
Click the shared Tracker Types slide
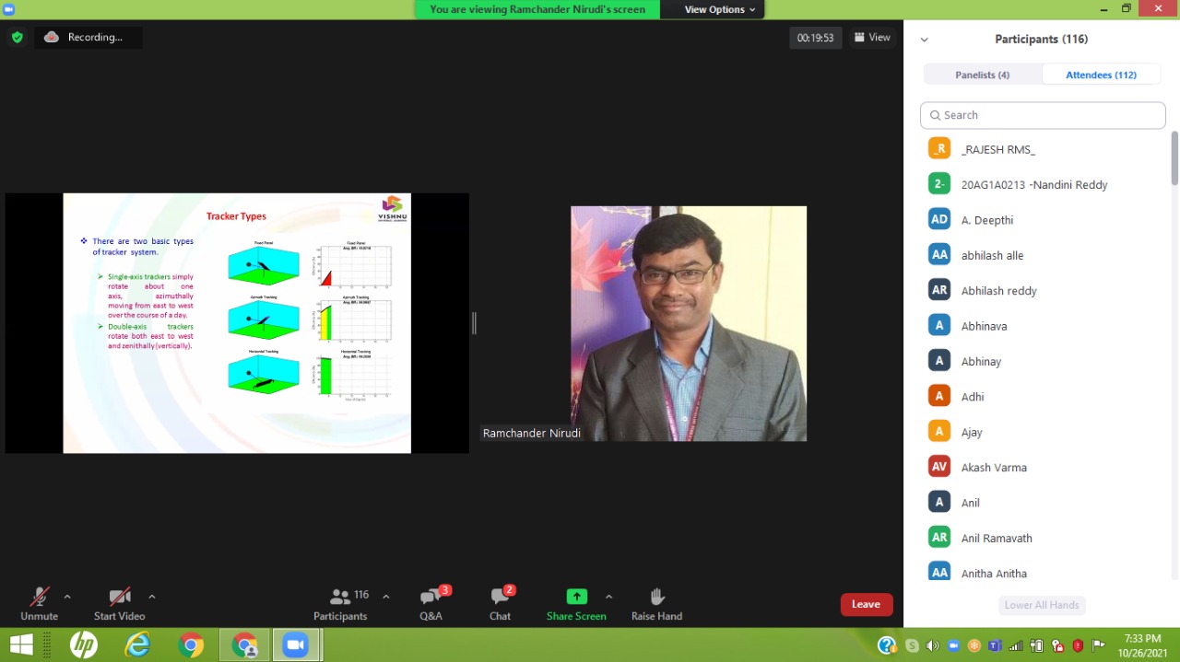(237, 323)
